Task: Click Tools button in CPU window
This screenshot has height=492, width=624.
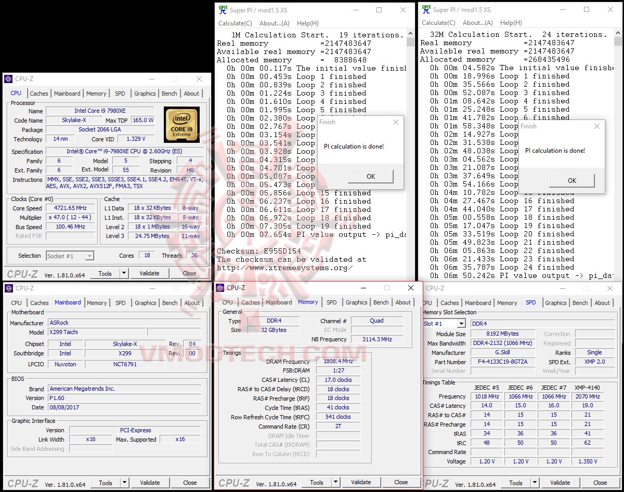Action: click(105, 273)
